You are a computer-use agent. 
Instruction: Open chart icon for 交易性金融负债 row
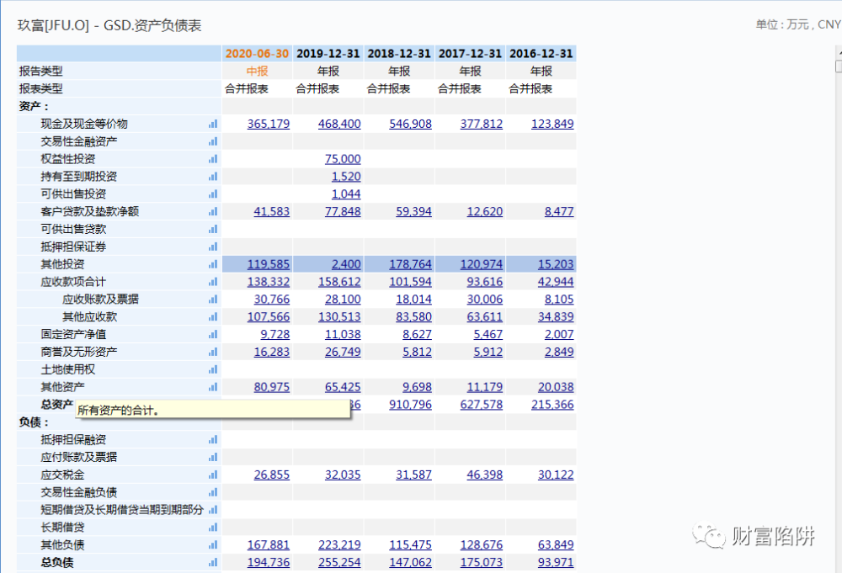(x=213, y=492)
